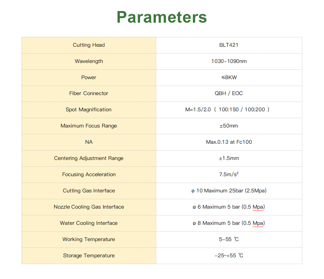324x279 pixels.
Task: Select the Power label cell
Action: click(x=89, y=78)
